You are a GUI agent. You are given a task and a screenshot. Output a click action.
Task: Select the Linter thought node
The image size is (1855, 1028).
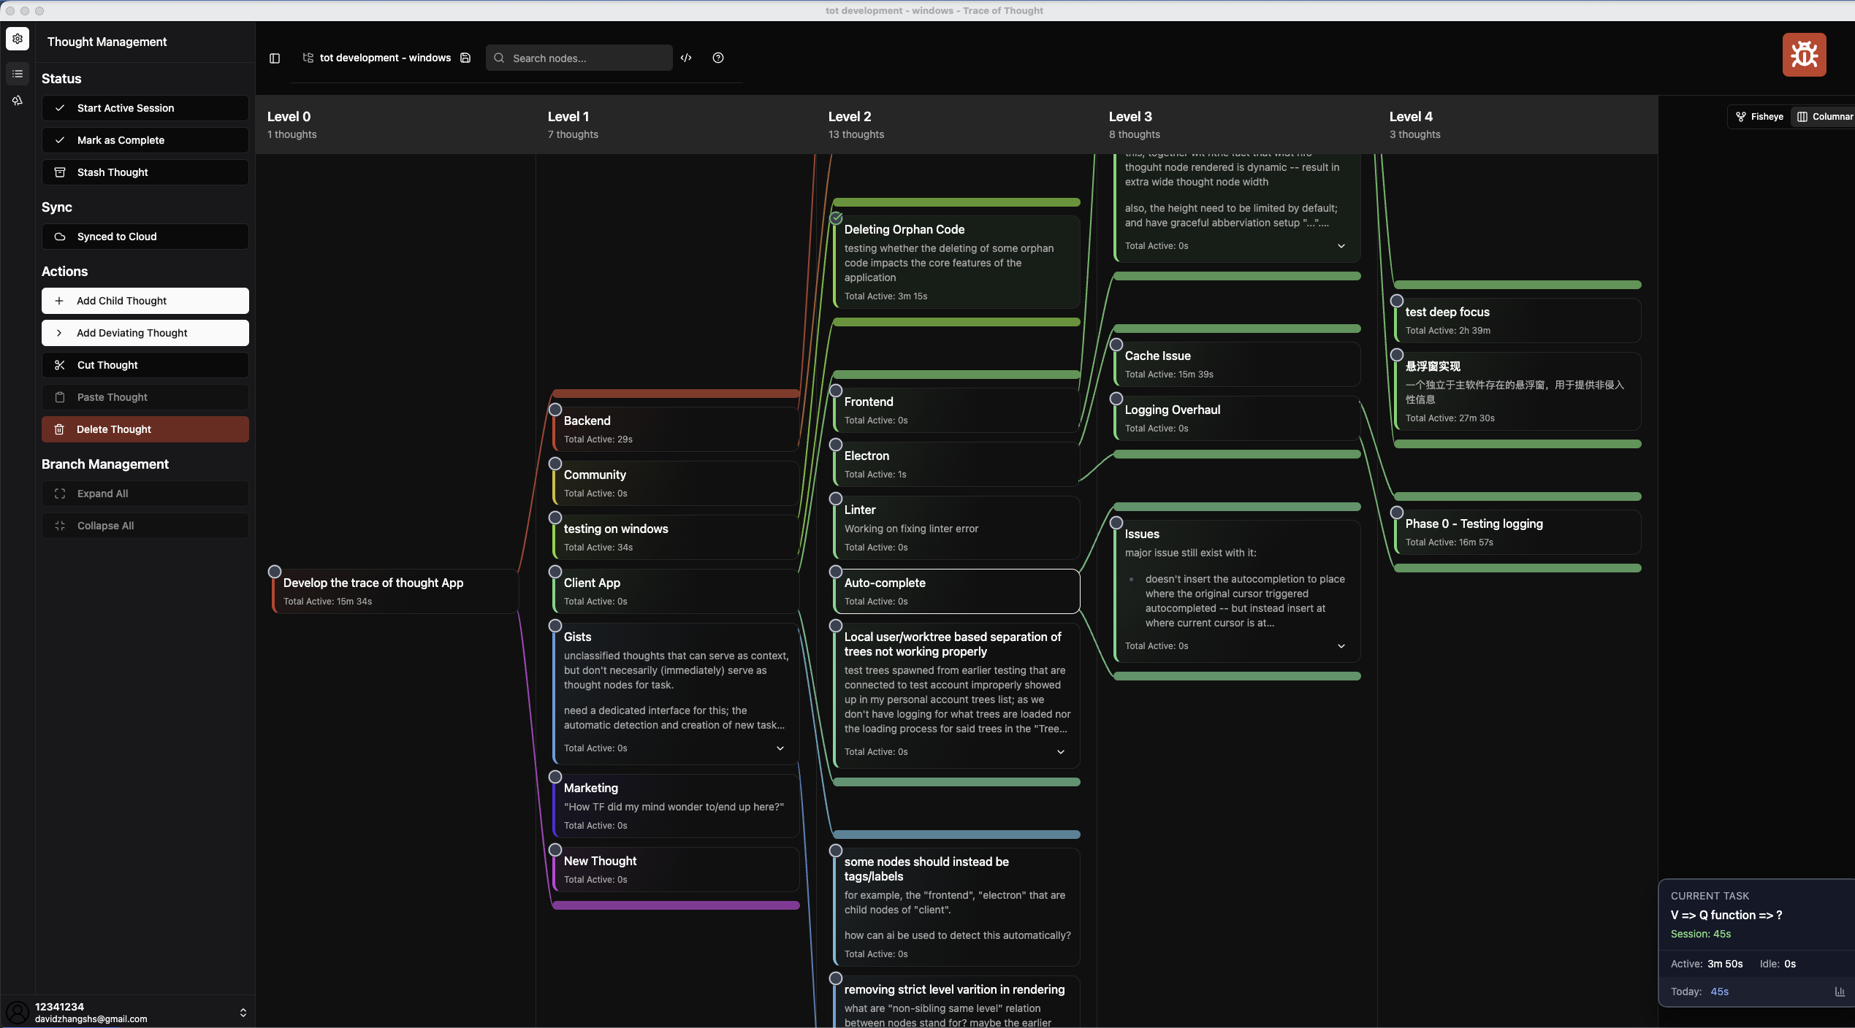956,528
